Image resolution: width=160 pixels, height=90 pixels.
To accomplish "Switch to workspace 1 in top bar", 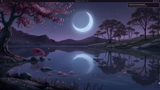I will click(4, 1).
